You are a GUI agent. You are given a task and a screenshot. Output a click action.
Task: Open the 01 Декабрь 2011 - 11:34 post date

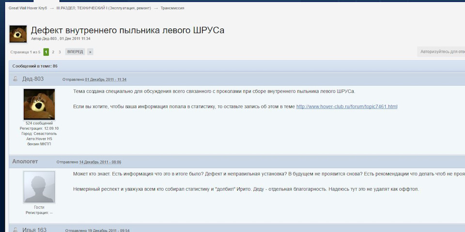pyautogui.click(x=106, y=80)
